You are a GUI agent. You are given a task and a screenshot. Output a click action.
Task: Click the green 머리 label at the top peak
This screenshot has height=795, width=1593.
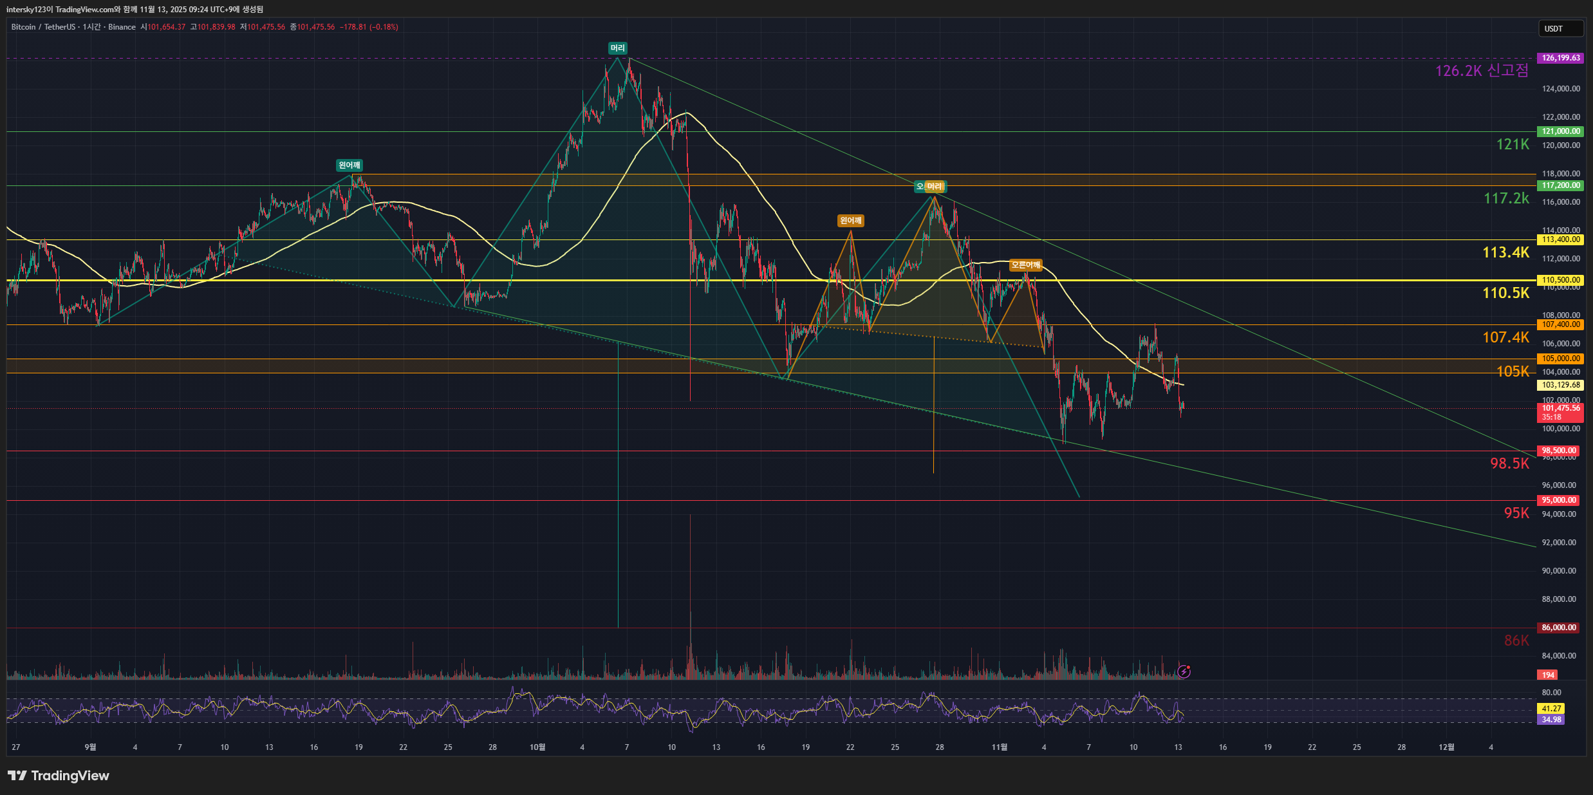click(x=617, y=48)
